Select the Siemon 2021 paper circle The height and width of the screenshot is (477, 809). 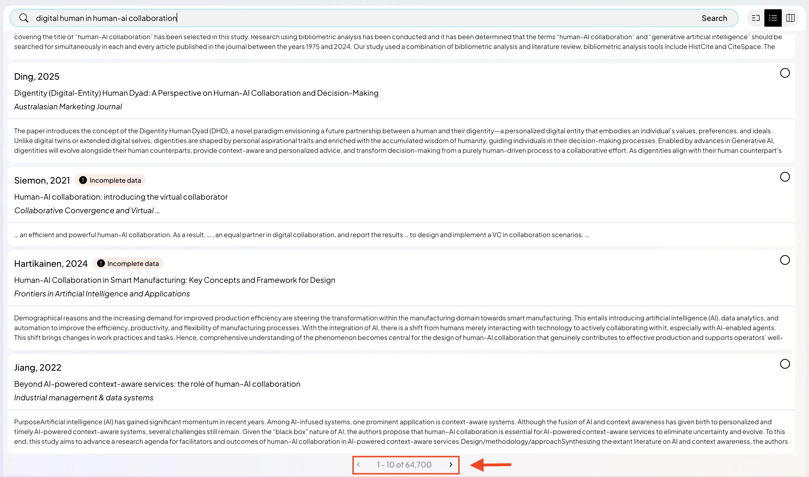point(785,177)
